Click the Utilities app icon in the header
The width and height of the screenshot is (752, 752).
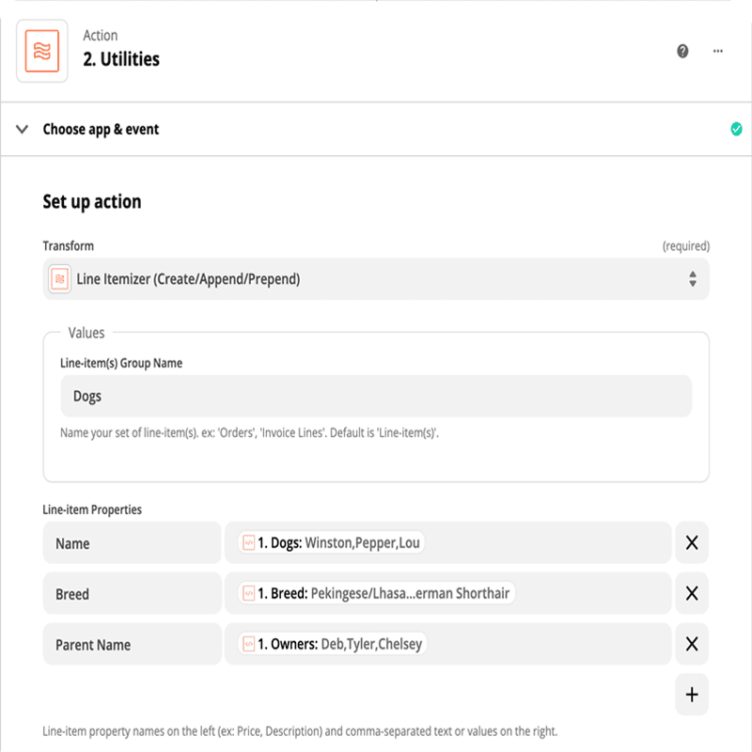pyautogui.click(x=42, y=51)
